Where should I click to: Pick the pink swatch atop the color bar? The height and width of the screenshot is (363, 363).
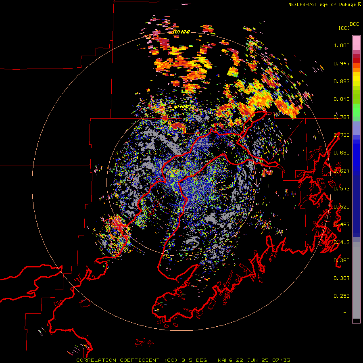pos(356,43)
